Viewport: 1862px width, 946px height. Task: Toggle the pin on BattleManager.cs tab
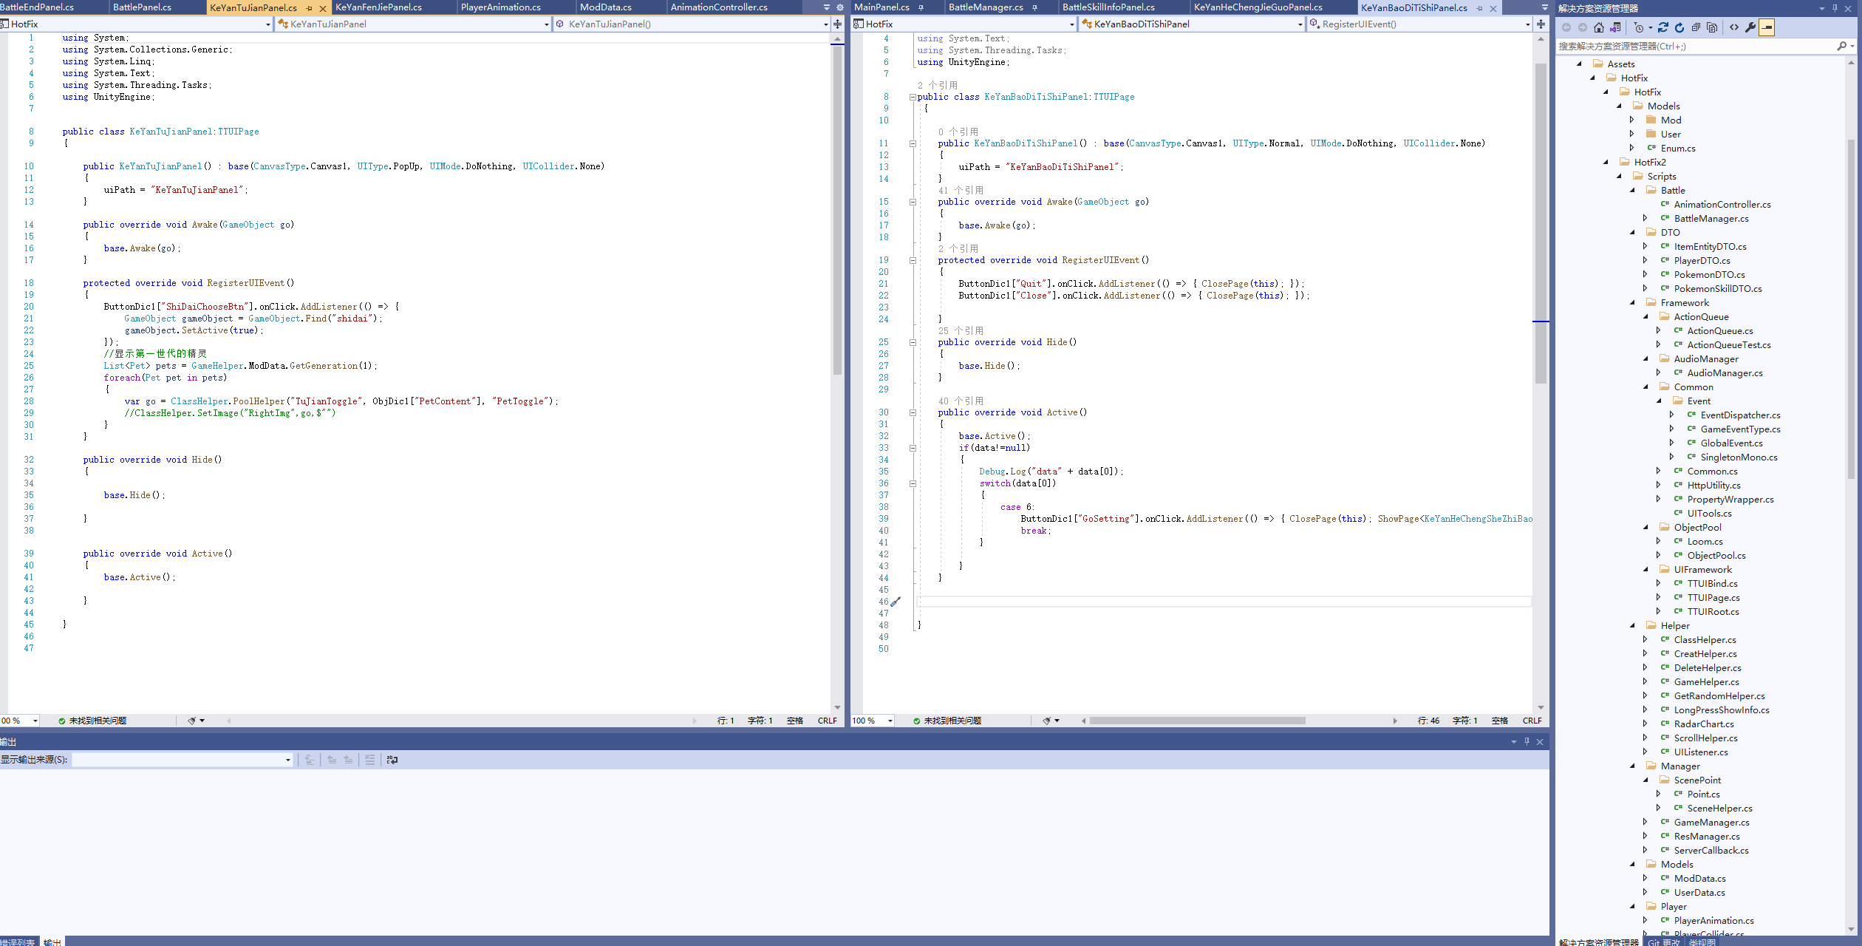point(1034,7)
